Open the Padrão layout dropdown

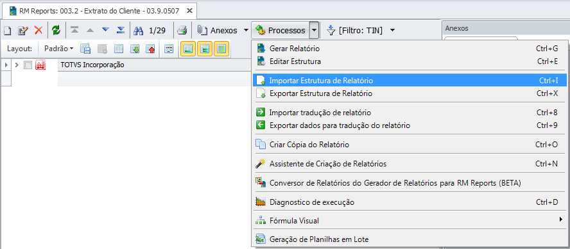(58, 48)
